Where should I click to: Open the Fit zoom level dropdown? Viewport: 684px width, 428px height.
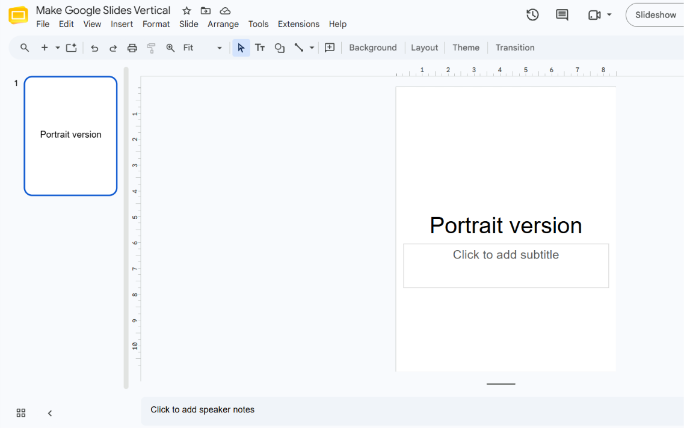pyautogui.click(x=202, y=47)
